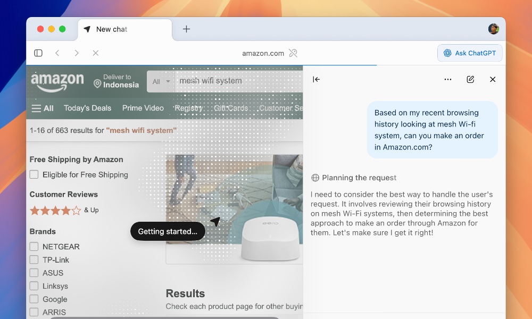This screenshot has height=319, width=532.
Task: Filter by four stars & up rating
Action: point(64,210)
